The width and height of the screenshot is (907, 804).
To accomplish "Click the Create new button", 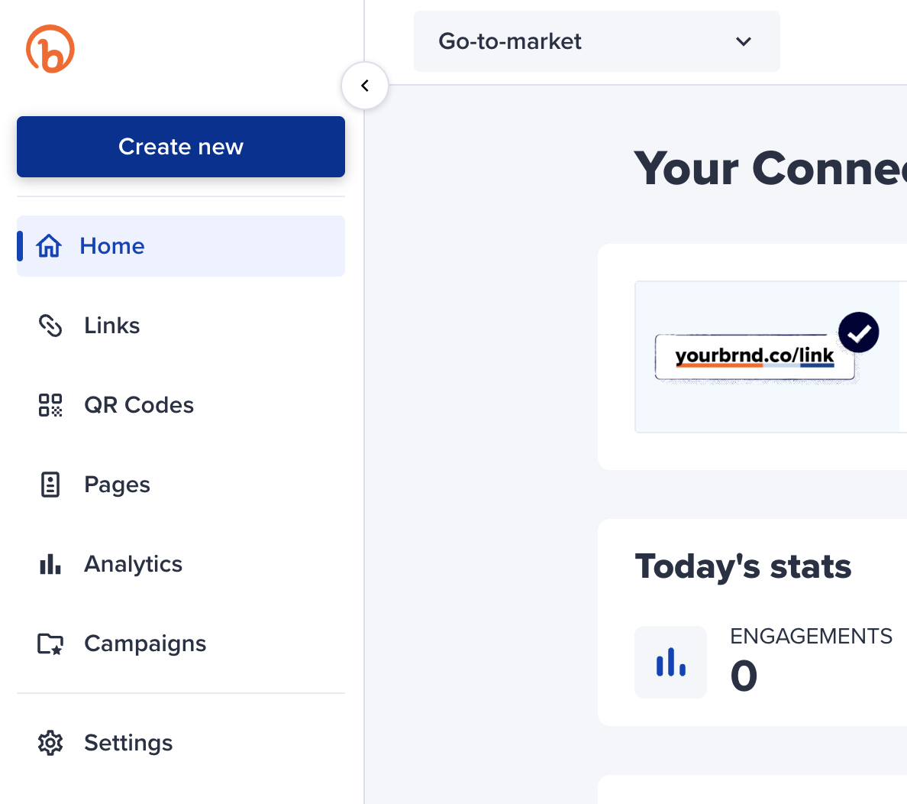I will click(180, 147).
